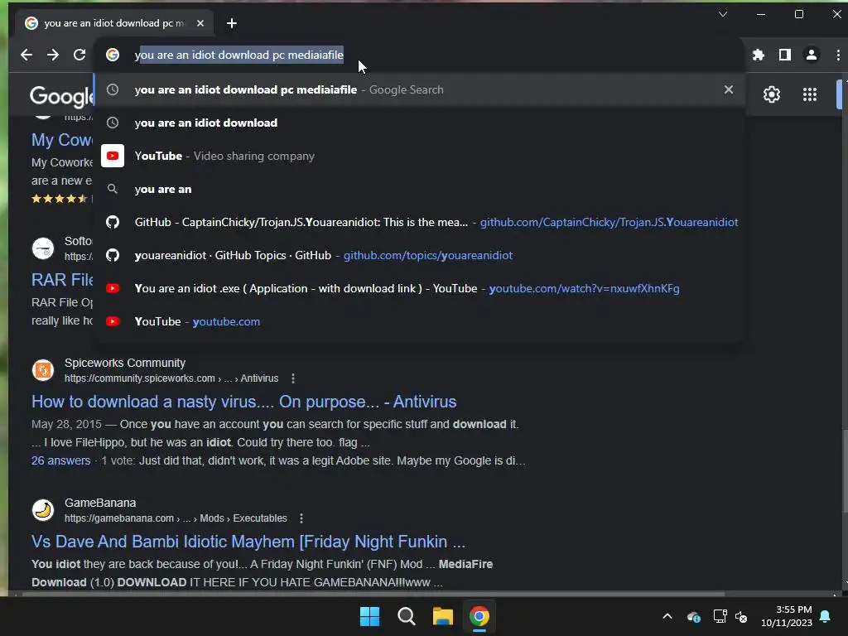Open the muted volume tray icon
The height and width of the screenshot is (636, 848).
click(x=741, y=616)
